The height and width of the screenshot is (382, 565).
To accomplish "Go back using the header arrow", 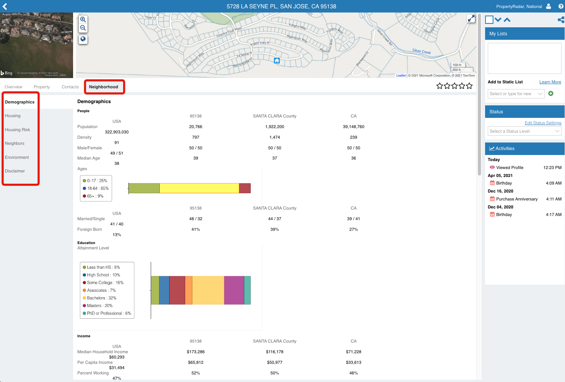I will [5, 6].
